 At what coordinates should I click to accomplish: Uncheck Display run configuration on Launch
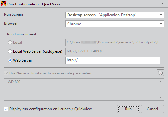coord(6,109)
